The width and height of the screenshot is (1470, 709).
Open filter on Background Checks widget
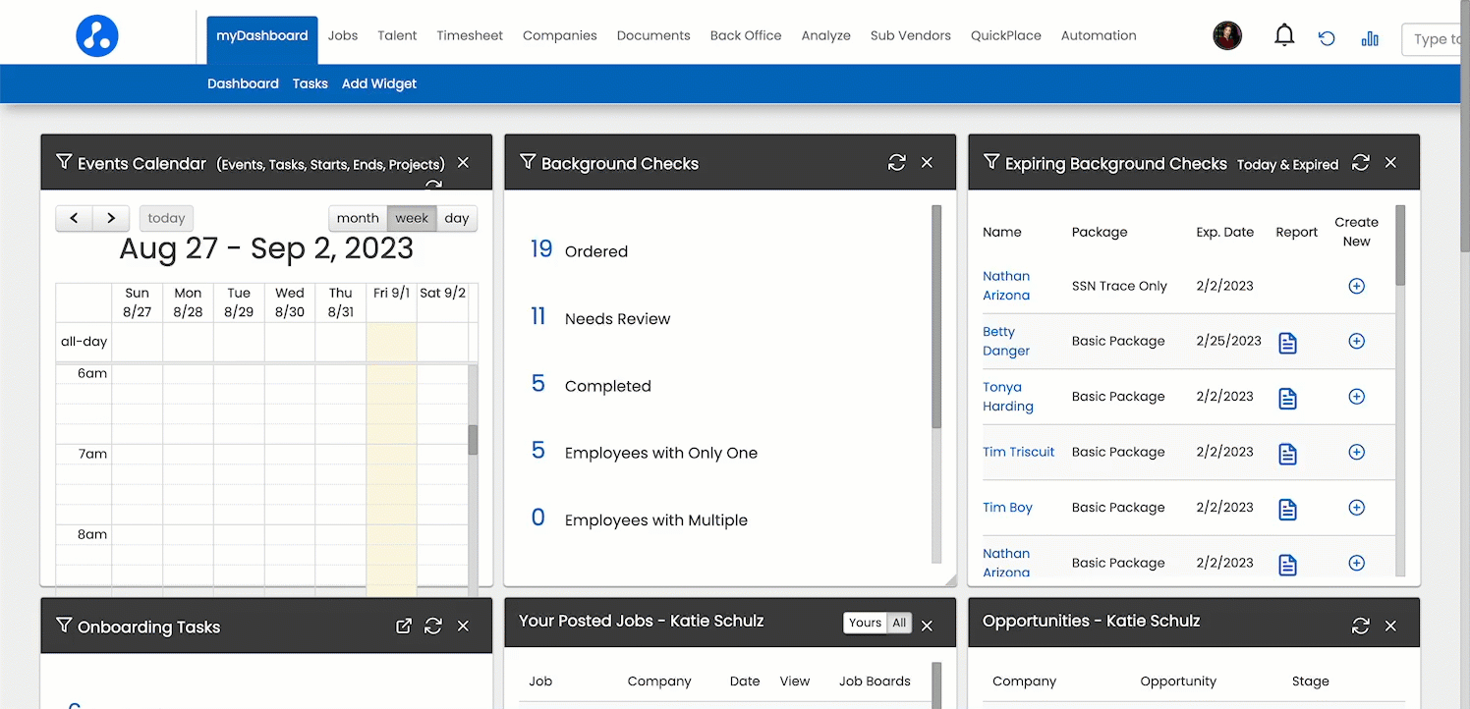pyautogui.click(x=528, y=162)
